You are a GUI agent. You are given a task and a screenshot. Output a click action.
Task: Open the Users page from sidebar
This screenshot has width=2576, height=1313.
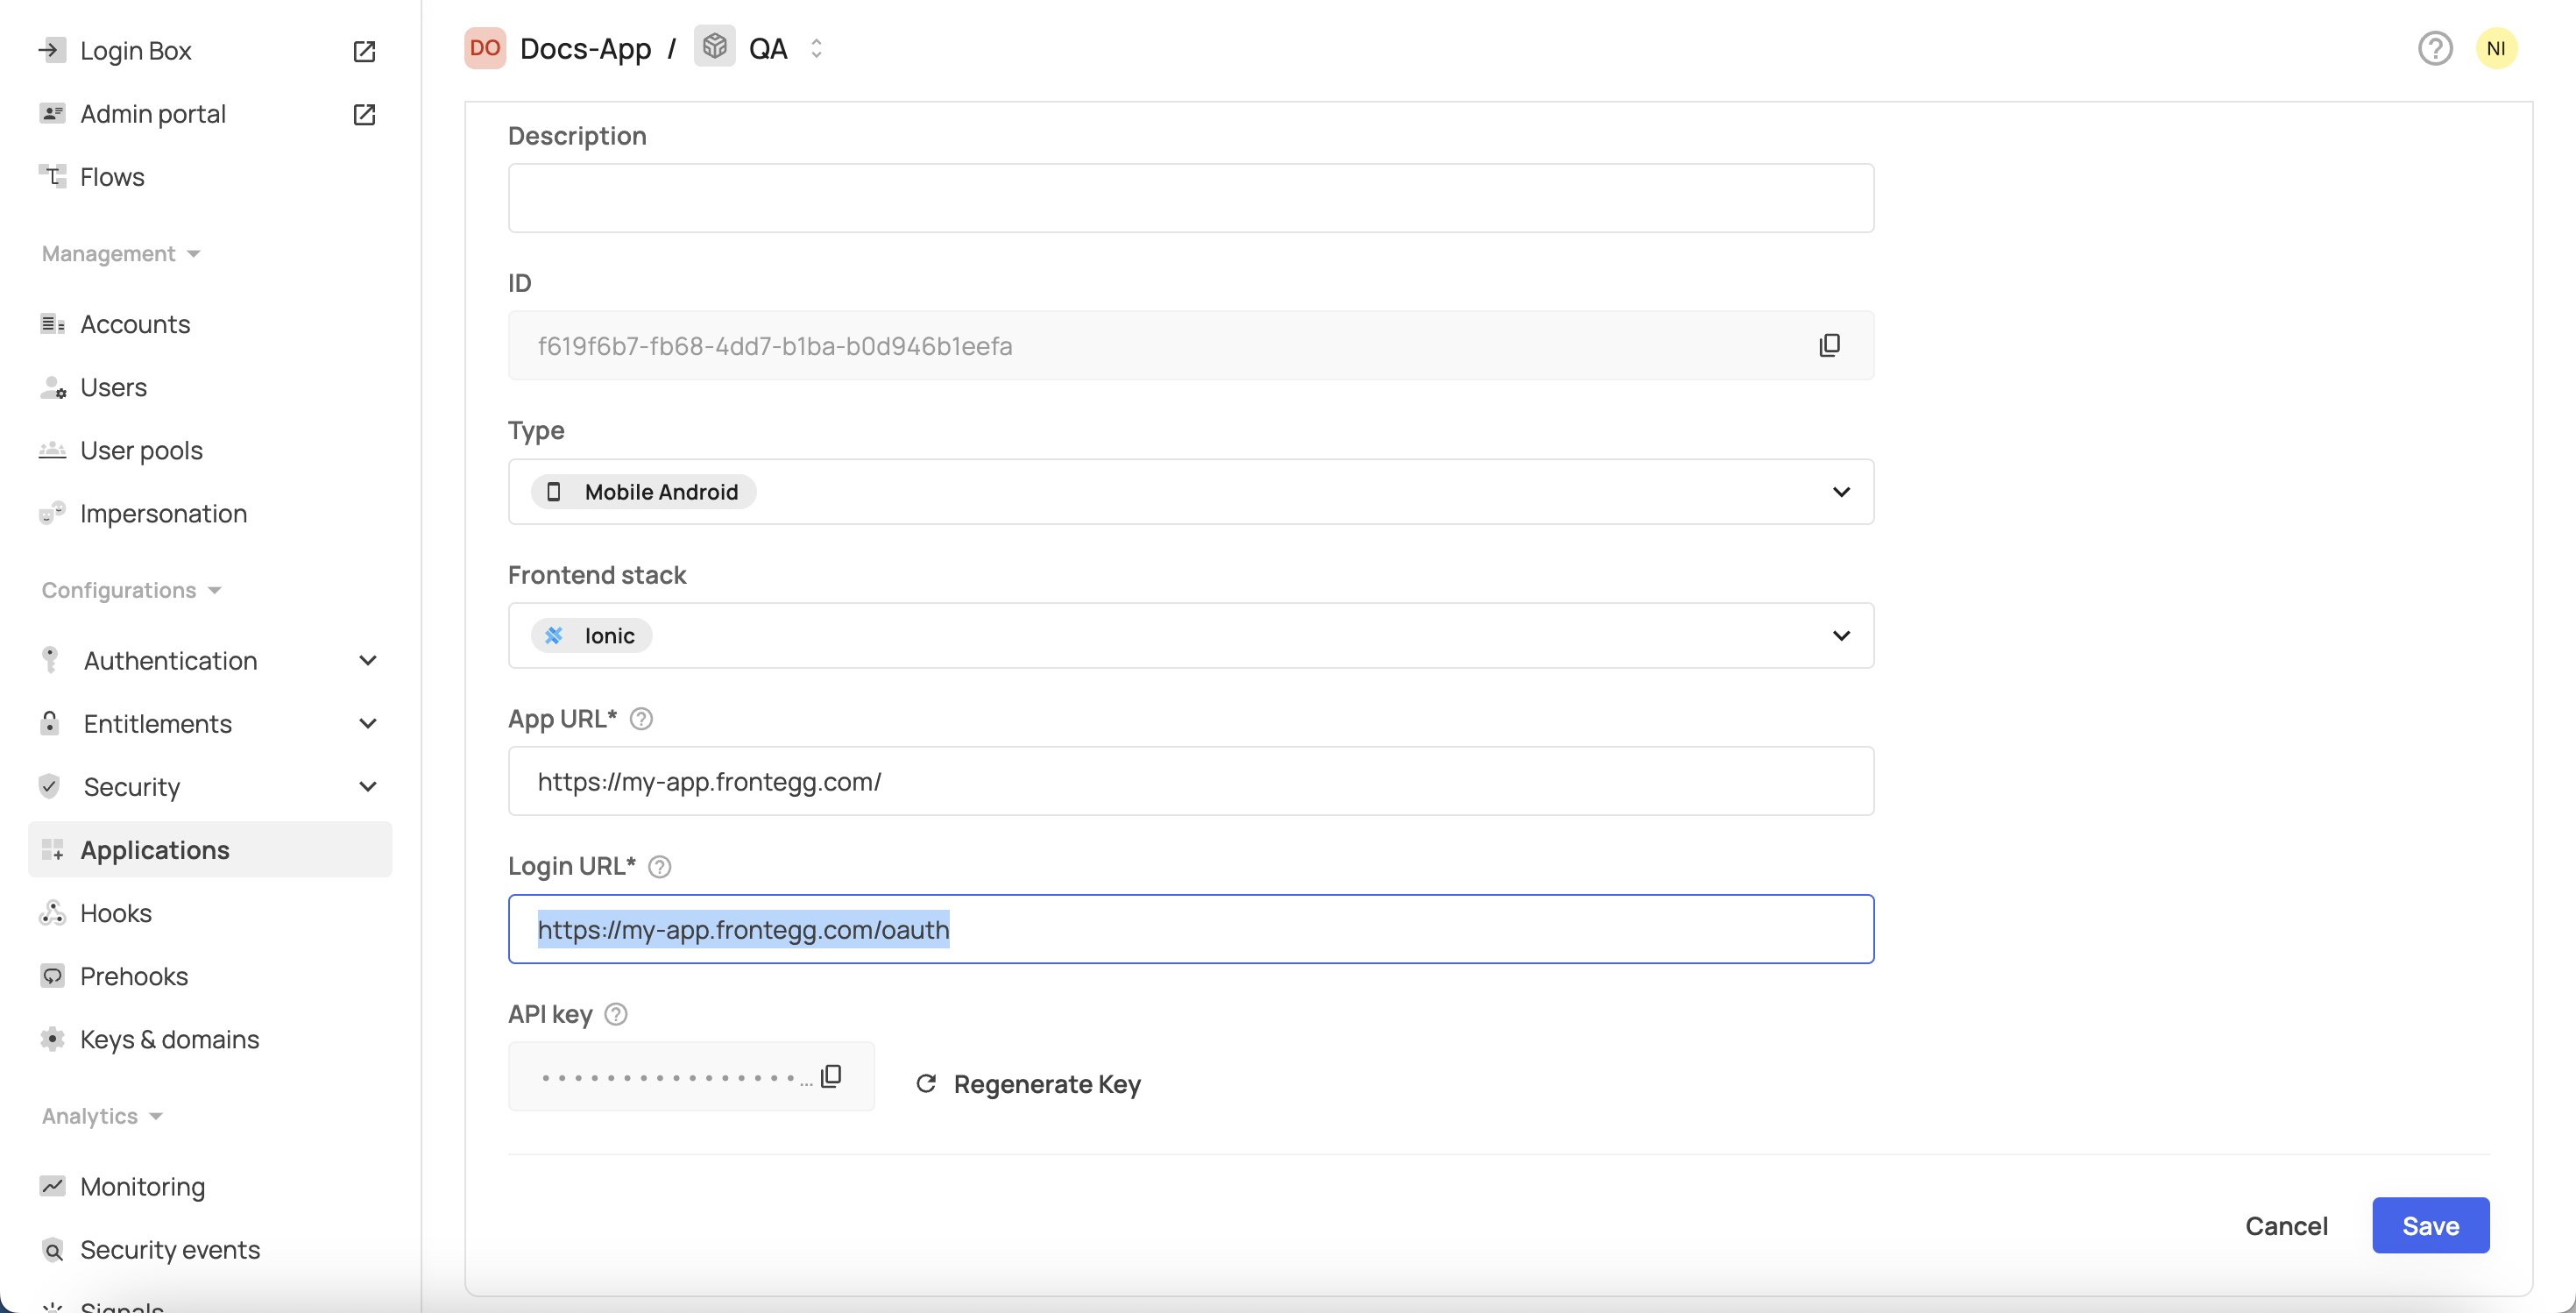[x=113, y=387]
